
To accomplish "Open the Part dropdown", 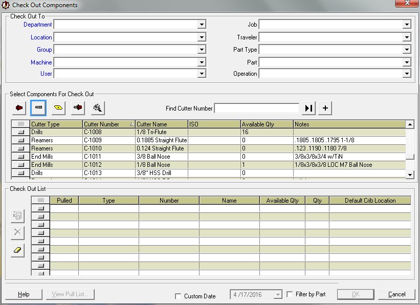I will click(x=407, y=62).
